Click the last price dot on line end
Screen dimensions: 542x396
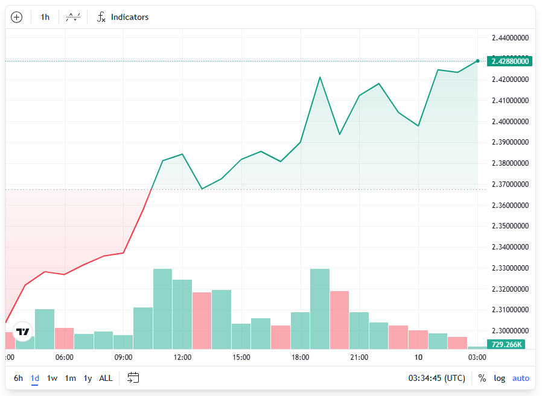coord(477,61)
